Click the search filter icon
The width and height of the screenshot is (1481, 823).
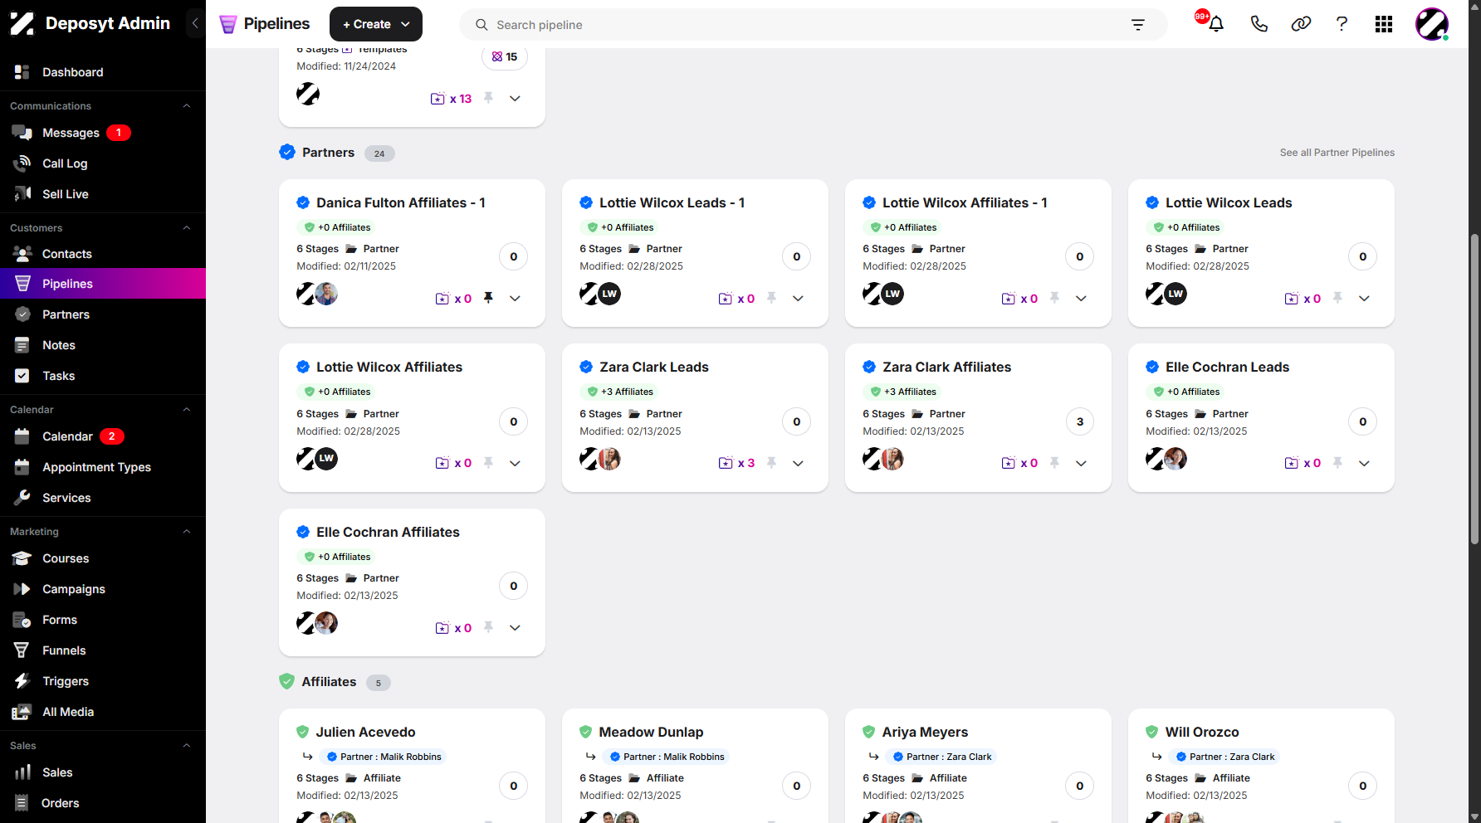click(1138, 25)
